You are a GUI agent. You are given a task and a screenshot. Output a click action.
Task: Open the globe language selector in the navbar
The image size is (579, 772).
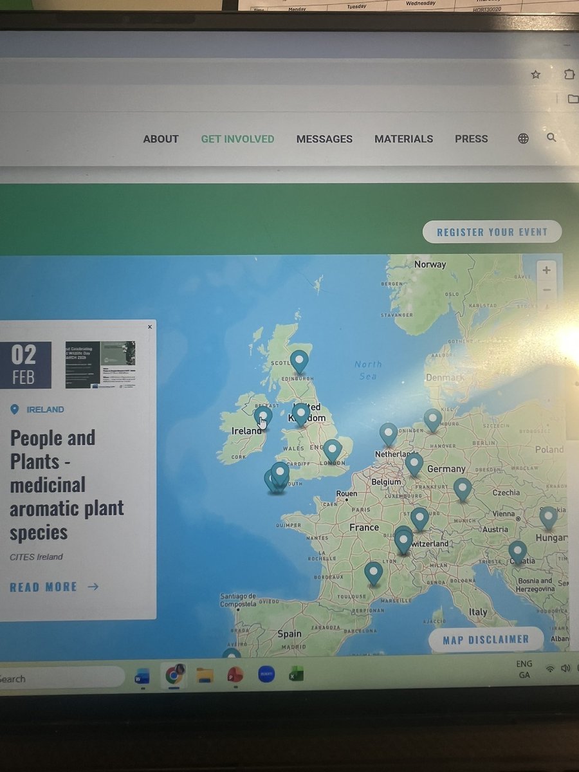[x=523, y=138]
